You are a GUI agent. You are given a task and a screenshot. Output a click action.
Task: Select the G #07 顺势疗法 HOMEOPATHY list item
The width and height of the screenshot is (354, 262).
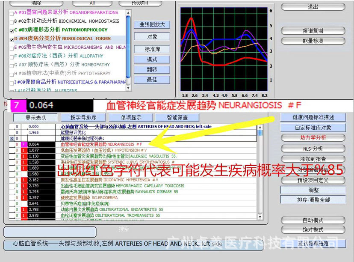click(x=62, y=64)
